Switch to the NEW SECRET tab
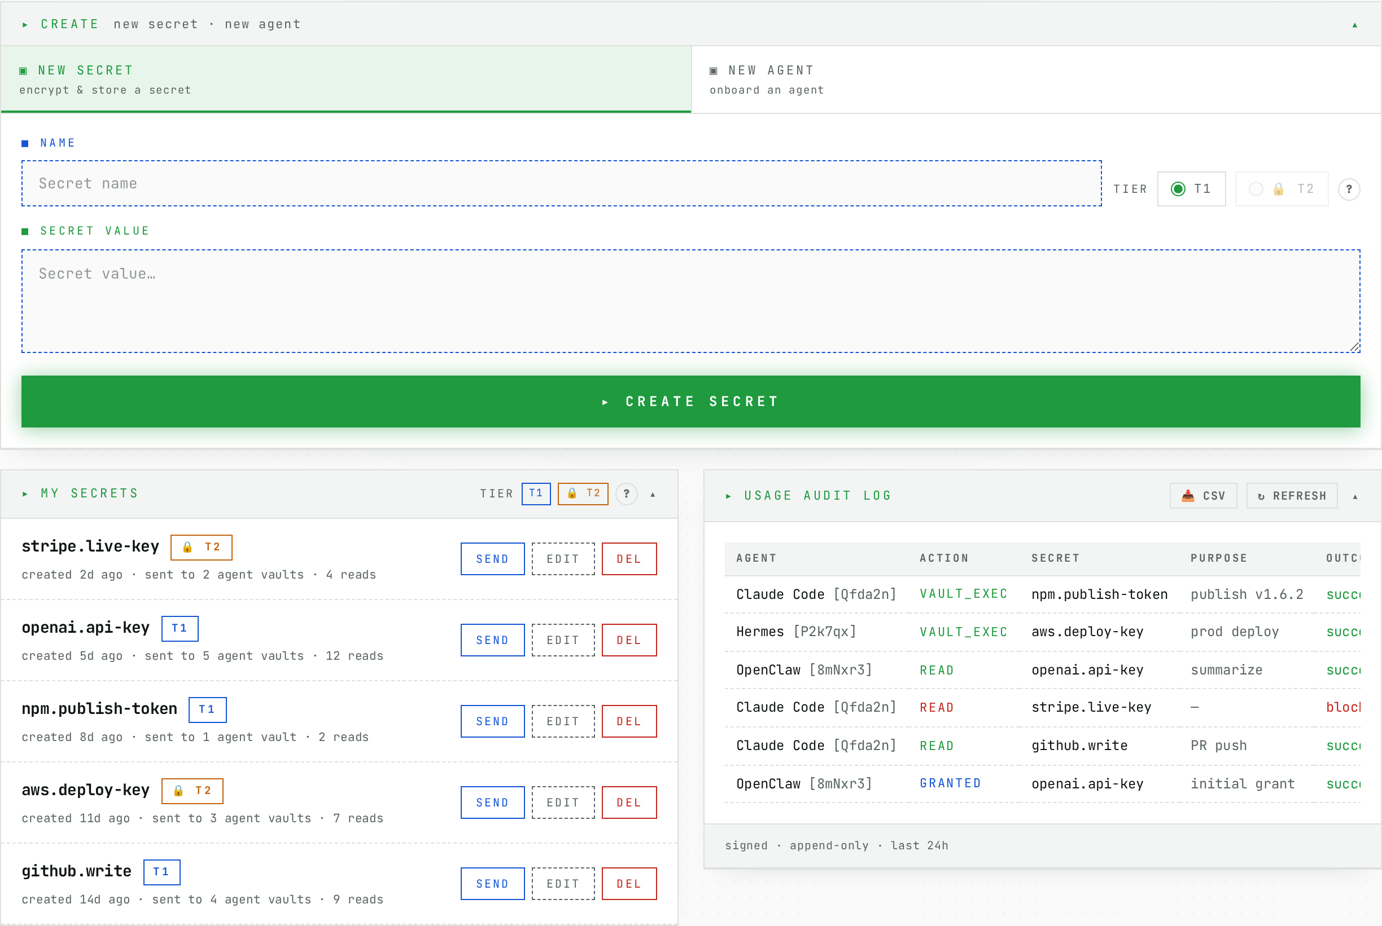This screenshot has width=1382, height=926. click(x=346, y=79)
